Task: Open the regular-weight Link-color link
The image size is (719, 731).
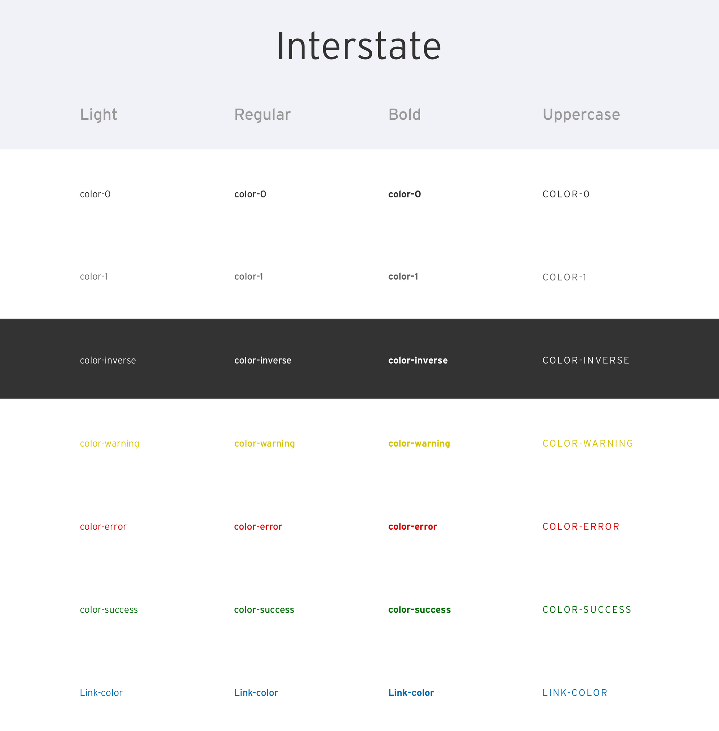Action: click(256, 693)
